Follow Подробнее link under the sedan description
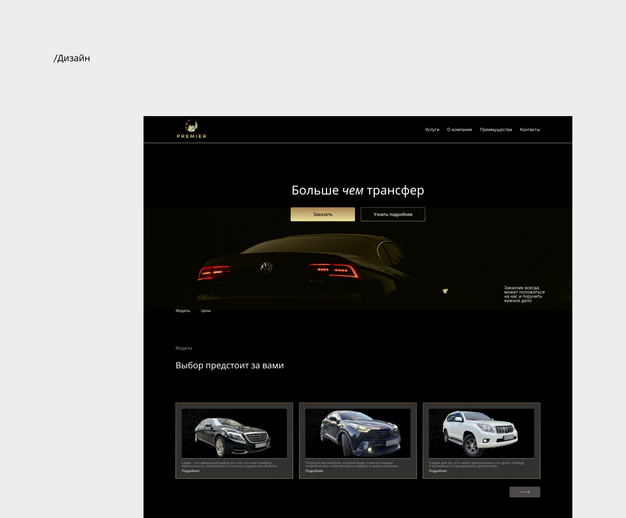The height and width of the screenshot is (518, 626). [190, 471]
